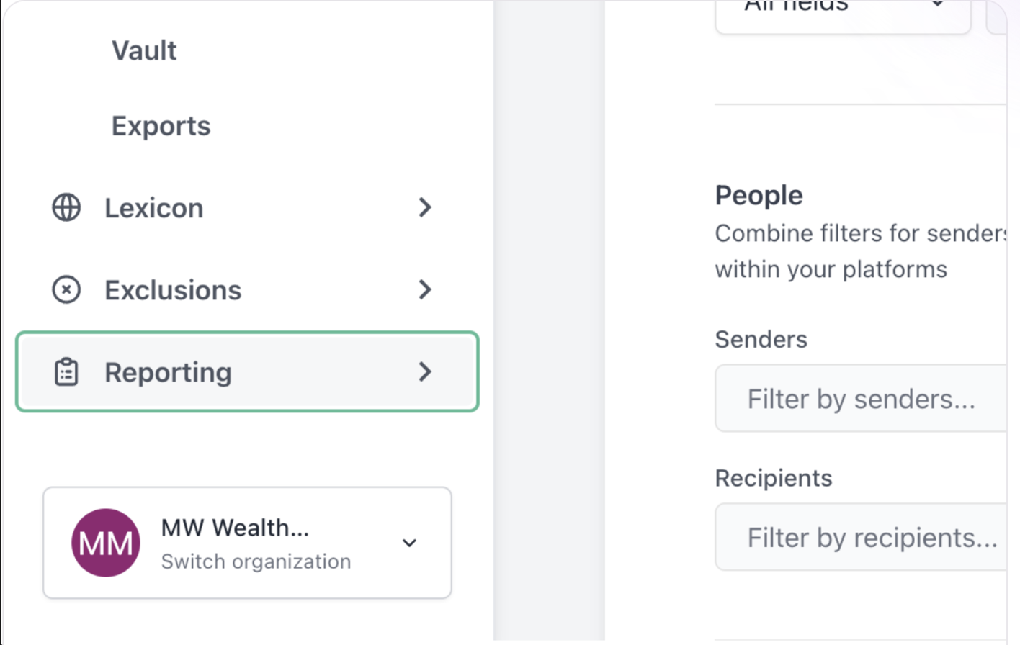Click the Lexicon globe icon
Image resolution: width=1020 pixels, height=645 pixels.
66,207
